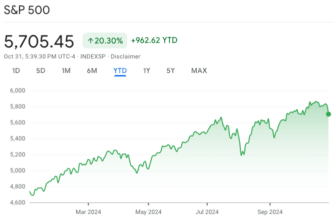This screenshot has width=334, height=220.
Task: Click the +962.62 YTD change text
Action: click(x=154, y=40)
